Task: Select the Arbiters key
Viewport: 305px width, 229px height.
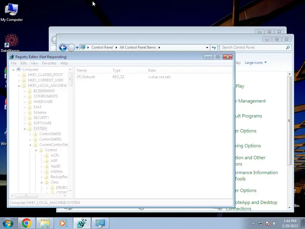Action: click(57, 171)
